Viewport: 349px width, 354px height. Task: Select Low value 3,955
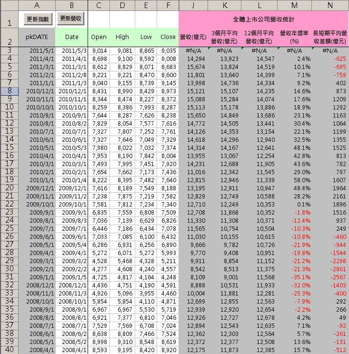pyautogui.click(x=146, y=294)
